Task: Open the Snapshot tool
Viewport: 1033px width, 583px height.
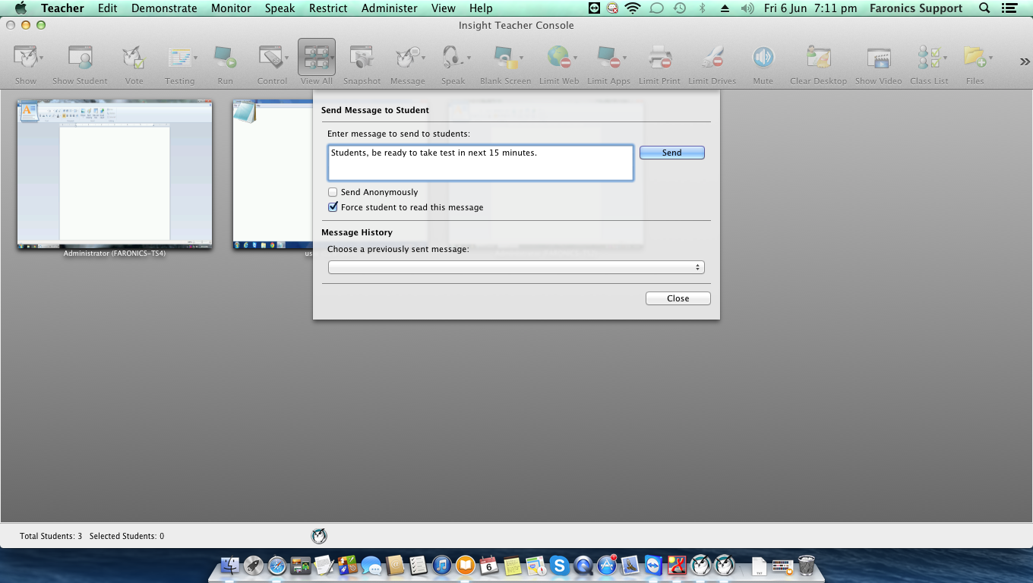Action: click(362, 59)
